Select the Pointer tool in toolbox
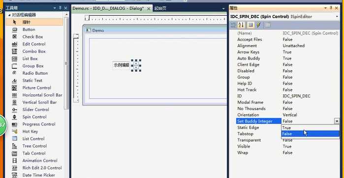 (34, 22)
